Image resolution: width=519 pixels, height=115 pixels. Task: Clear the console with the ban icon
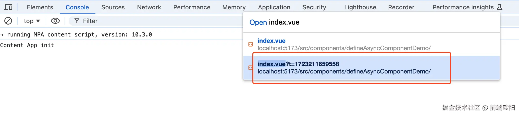[8, 21]
